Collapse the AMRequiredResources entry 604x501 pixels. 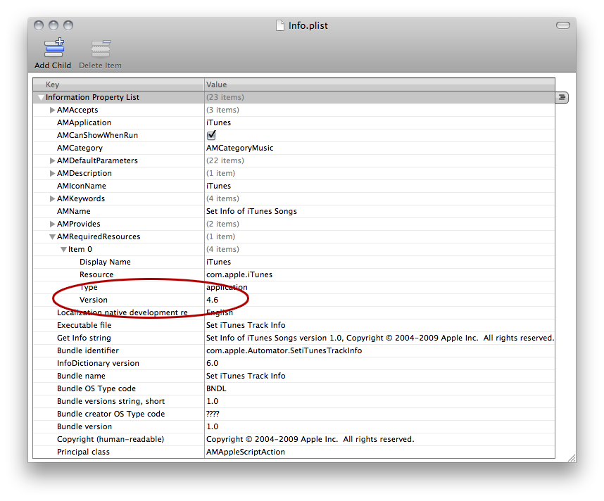click(52, 237)
